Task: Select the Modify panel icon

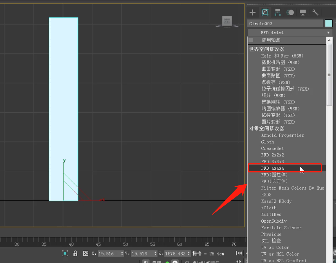Action: [x=265, y=12]
